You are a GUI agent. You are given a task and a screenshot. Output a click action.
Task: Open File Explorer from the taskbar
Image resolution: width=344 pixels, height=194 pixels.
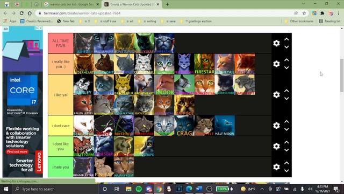pos(128,189)
